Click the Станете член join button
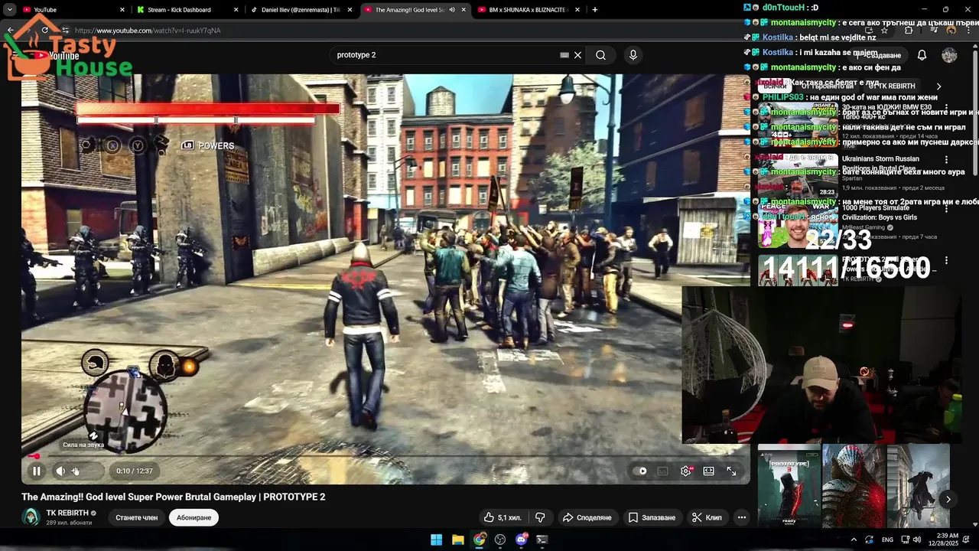Image resolution: width=979 pixels, height=551 pixels. tap(136, 517)
